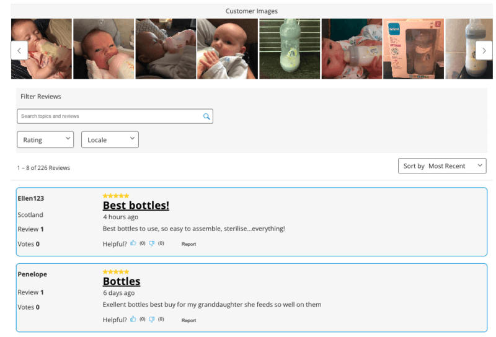Open the Rating filter dropdown
Screen dimensions: 496x337
click(45, 140)
